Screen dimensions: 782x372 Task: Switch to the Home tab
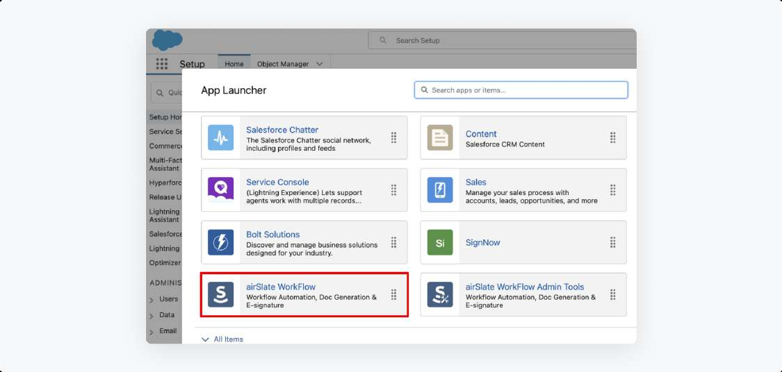234,64
